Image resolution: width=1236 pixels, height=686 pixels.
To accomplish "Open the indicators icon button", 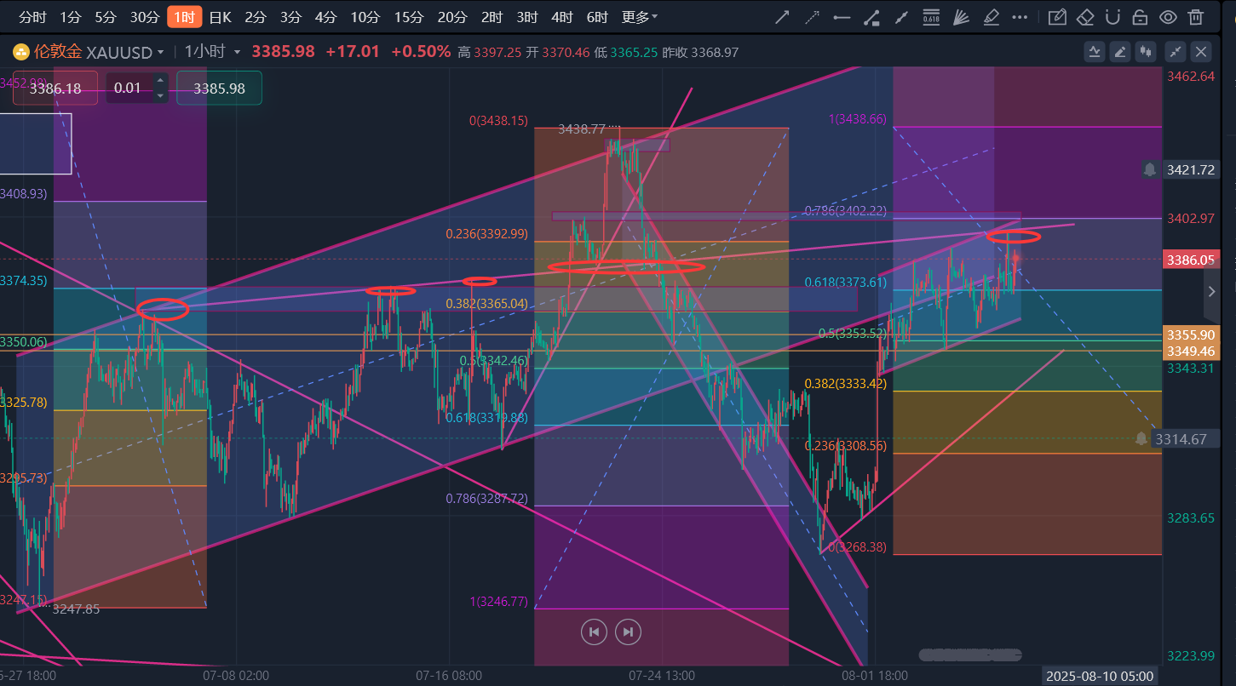I will pyautogui.click(x=1095, y=52).
